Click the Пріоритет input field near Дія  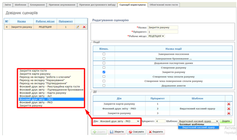(x=160, y=121)
